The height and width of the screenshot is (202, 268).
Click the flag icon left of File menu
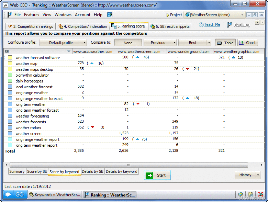(x=10, y=15)
